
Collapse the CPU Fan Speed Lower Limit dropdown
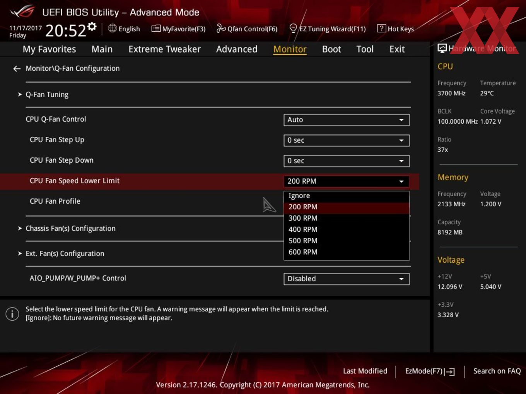(x=347, y=181)
